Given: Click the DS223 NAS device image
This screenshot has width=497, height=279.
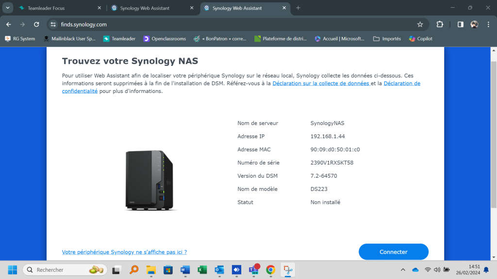Looking at the screenshot, I should (x=149, y=180).
